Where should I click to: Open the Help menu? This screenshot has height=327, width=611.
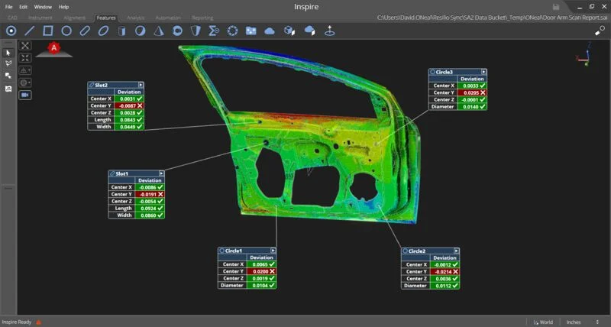coord(63,7)
